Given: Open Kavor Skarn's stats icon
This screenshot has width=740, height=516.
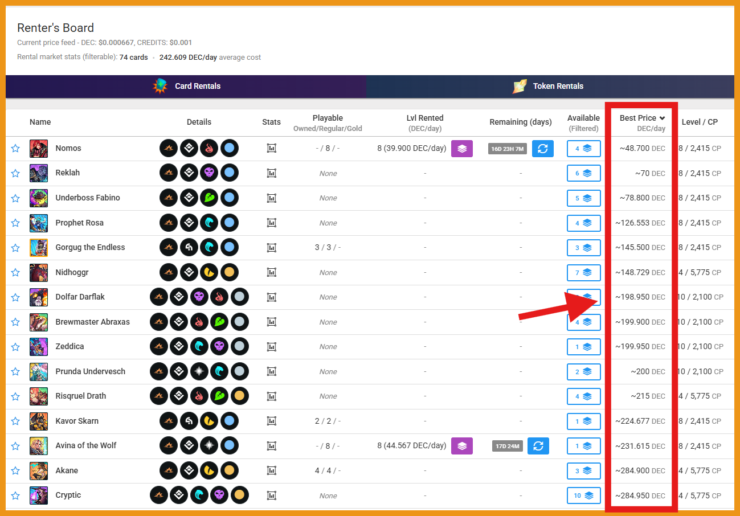Looking at the screenshot, I should pyautogui.click(x=272, y=421).
